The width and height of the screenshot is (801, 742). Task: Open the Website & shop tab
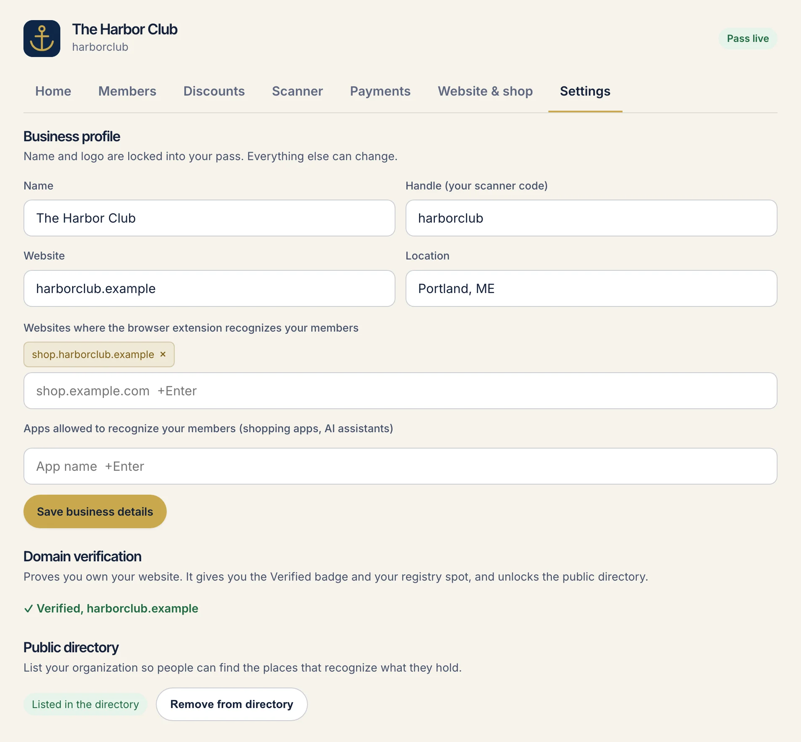486,91
